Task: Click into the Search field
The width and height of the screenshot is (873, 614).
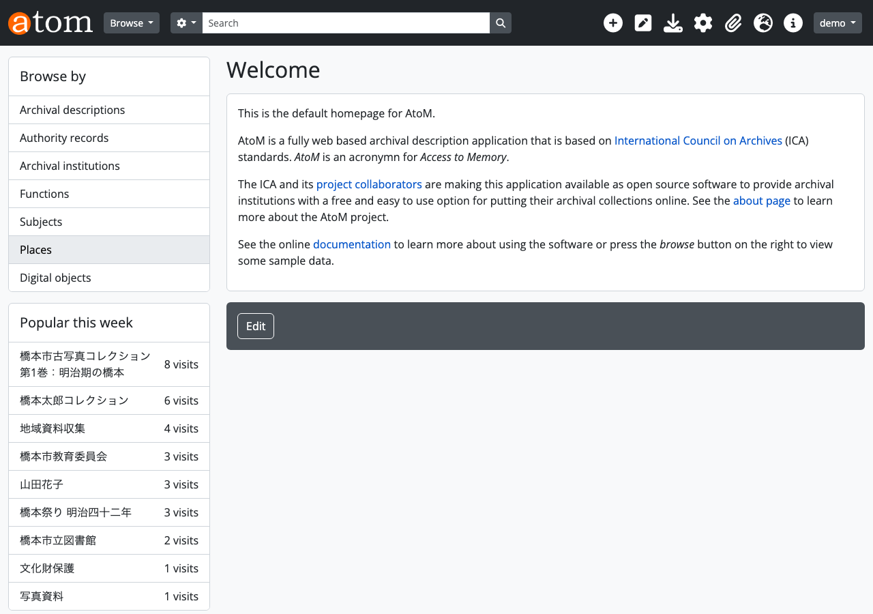Action: [x=346, y=23]
